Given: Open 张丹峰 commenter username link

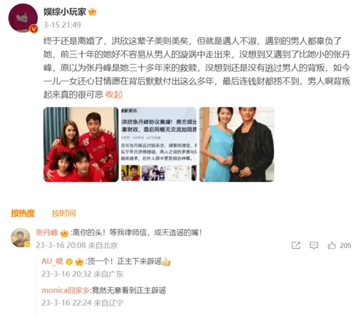Looking at the screenshot, I should pos(47,233).
